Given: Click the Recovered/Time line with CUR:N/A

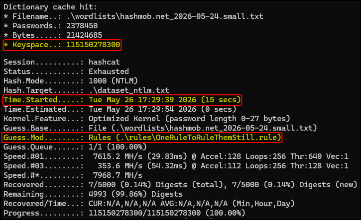Looking at the screenshot, I should 149,204.
